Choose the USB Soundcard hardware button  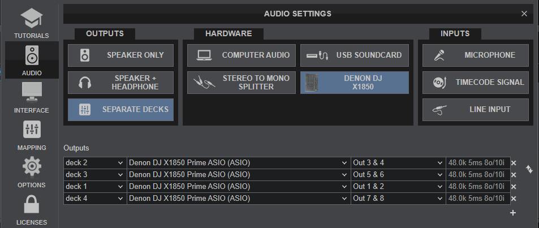(x=355, y=55)
